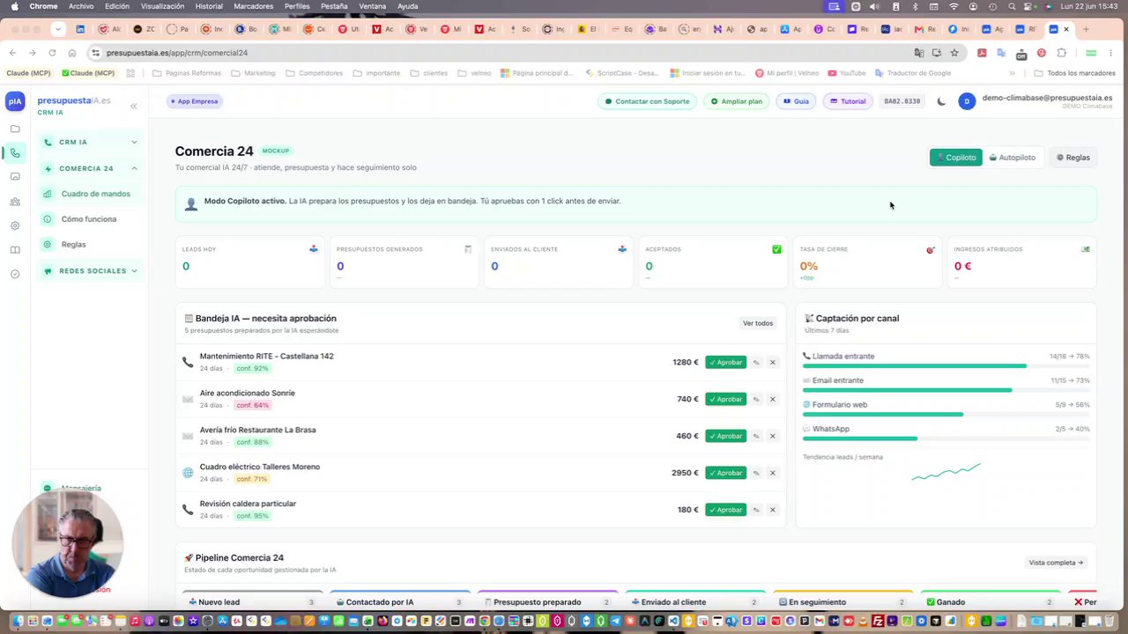The height and width of the screenshot is (634, 1128).
Task: Open the phone CRM icon in left rail
Action: (15, 153)
